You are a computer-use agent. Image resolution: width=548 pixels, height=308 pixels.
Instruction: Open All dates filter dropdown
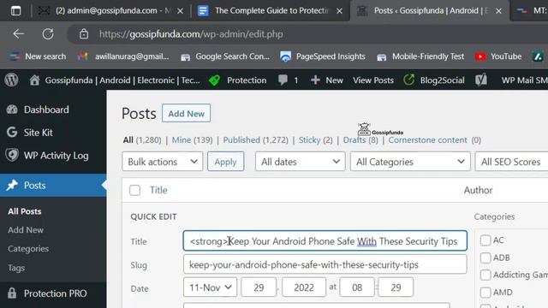pos(301,162)
